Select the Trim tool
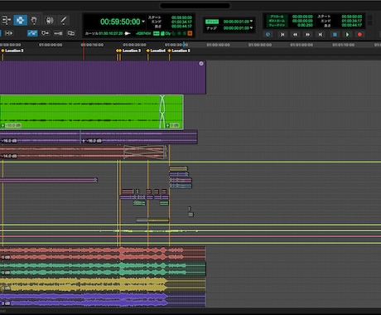The width and height of the screenshot is (381, 315). [6, 20]
